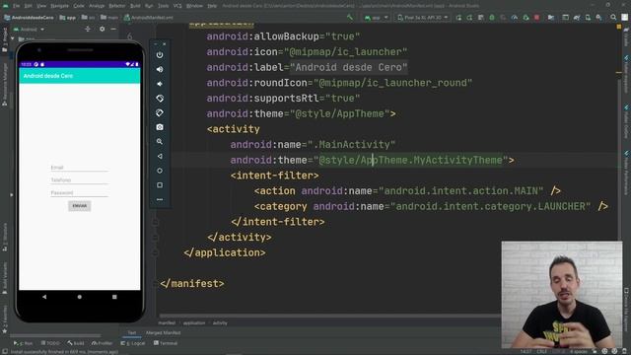Open the Run tool window
This screenshot has height=355, width=631.
[23, 343]
